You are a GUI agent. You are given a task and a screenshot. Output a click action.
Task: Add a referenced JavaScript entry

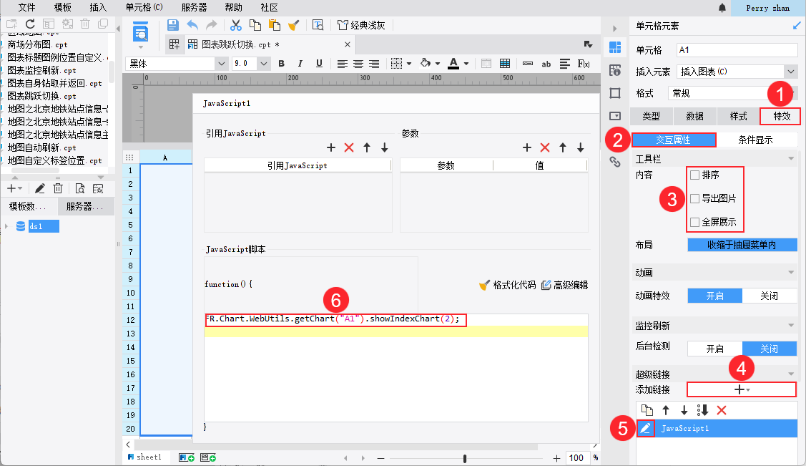(x=331, y=147)
